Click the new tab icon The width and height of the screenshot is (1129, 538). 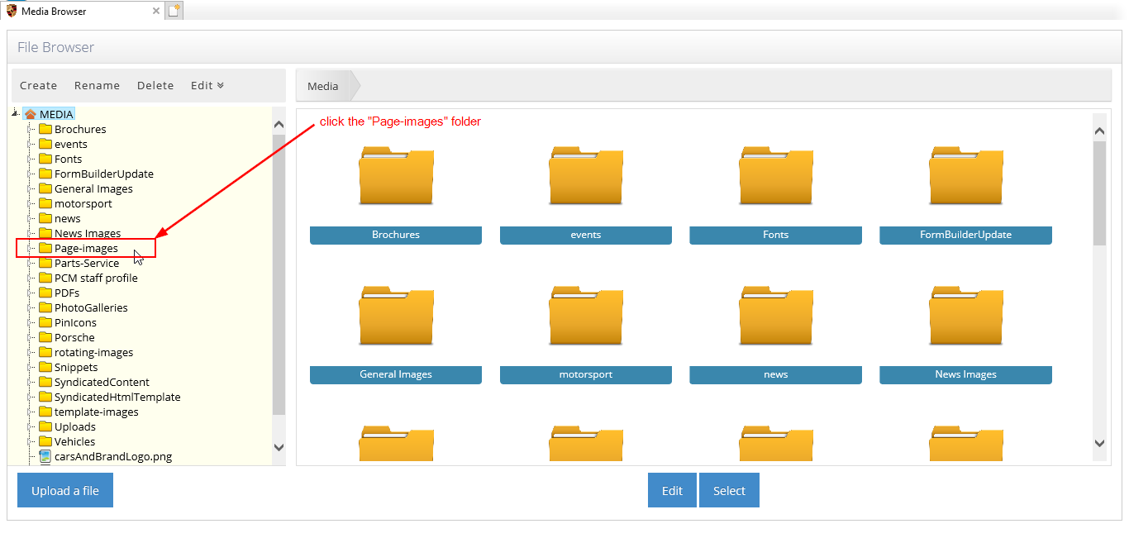tap(174, 11)
